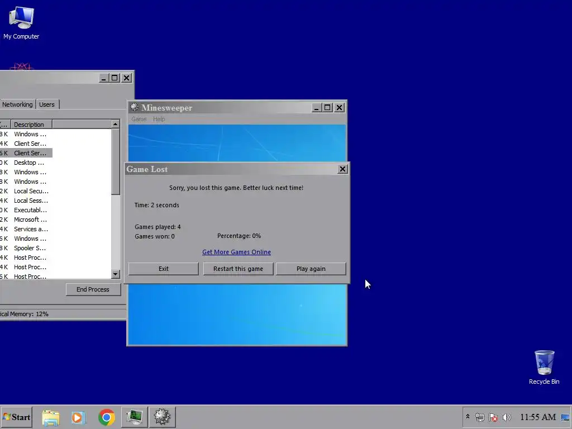This screenshot has height=429, width=572.
Task: Switch to Task Manager taskbar button
Action: pos(134,417)
